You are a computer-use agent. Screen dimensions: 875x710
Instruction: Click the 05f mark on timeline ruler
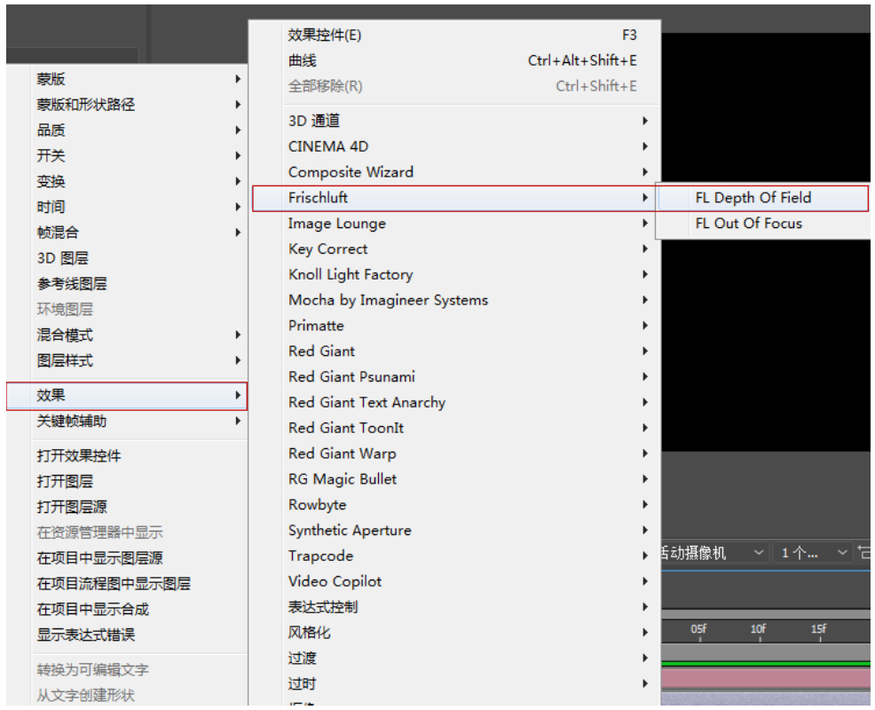698,629
